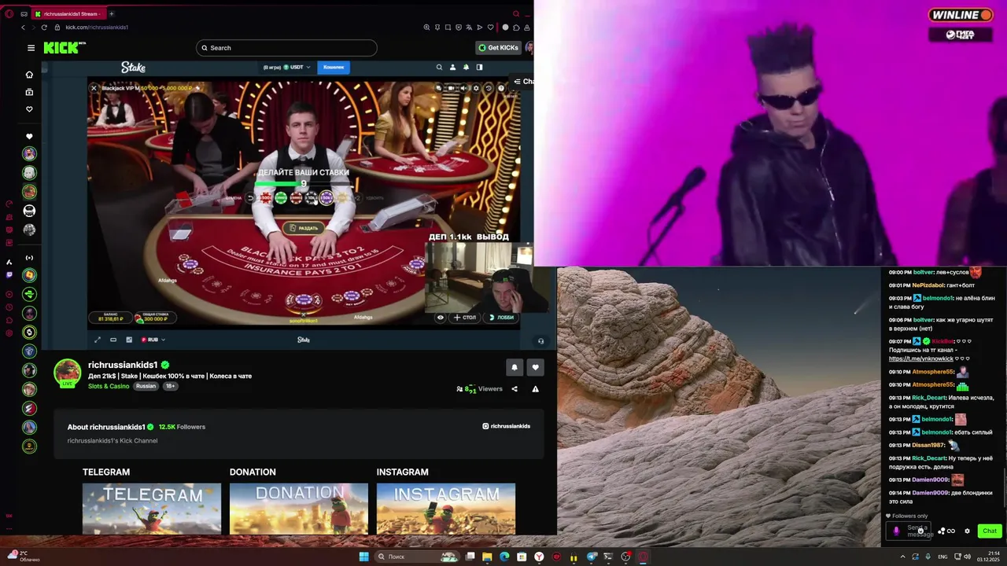Toggle theater mode for Stake game
Image resolution: width=1007 pixels, height=566 pixels.
pyautogui.click(x=113, y=340)
